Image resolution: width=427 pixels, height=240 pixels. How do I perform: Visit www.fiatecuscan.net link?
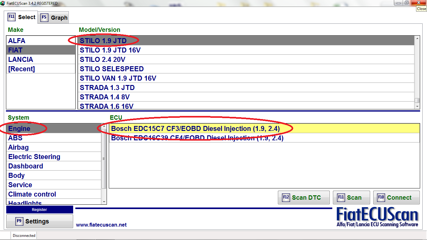(101, 225)
